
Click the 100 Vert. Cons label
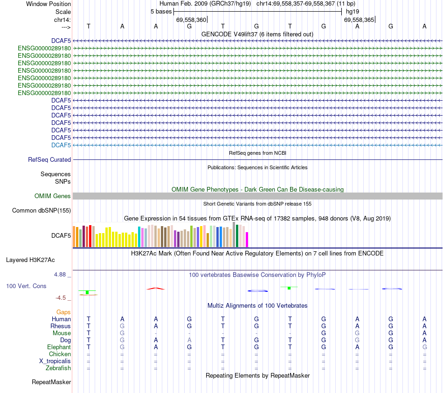tap(26, 286)
